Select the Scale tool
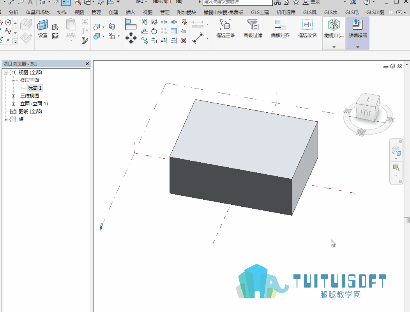This screenshot has height=312, width=410. (x=173, y=32)
